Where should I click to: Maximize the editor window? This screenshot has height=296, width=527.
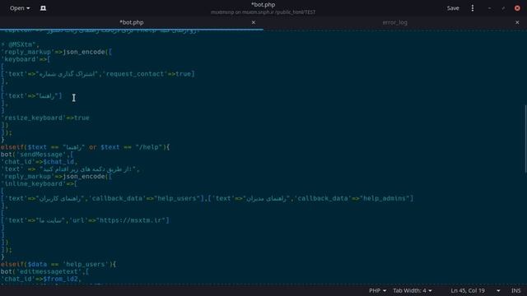coord(503,8)
